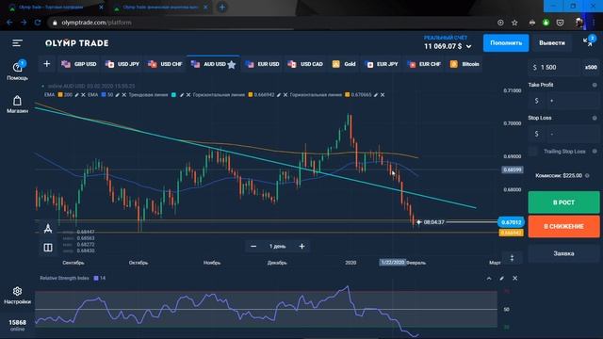This screenshot has width=603, height=339.
Task: Open Настройки settings gear
Action: 17,295
